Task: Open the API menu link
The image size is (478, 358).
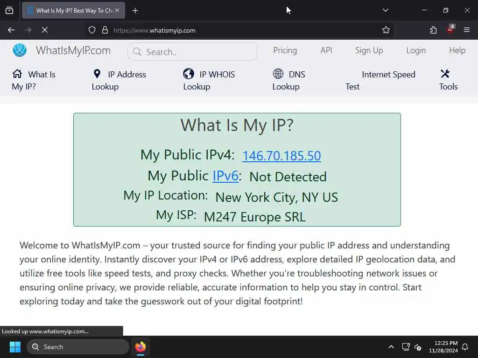Action: pos(326,50)
